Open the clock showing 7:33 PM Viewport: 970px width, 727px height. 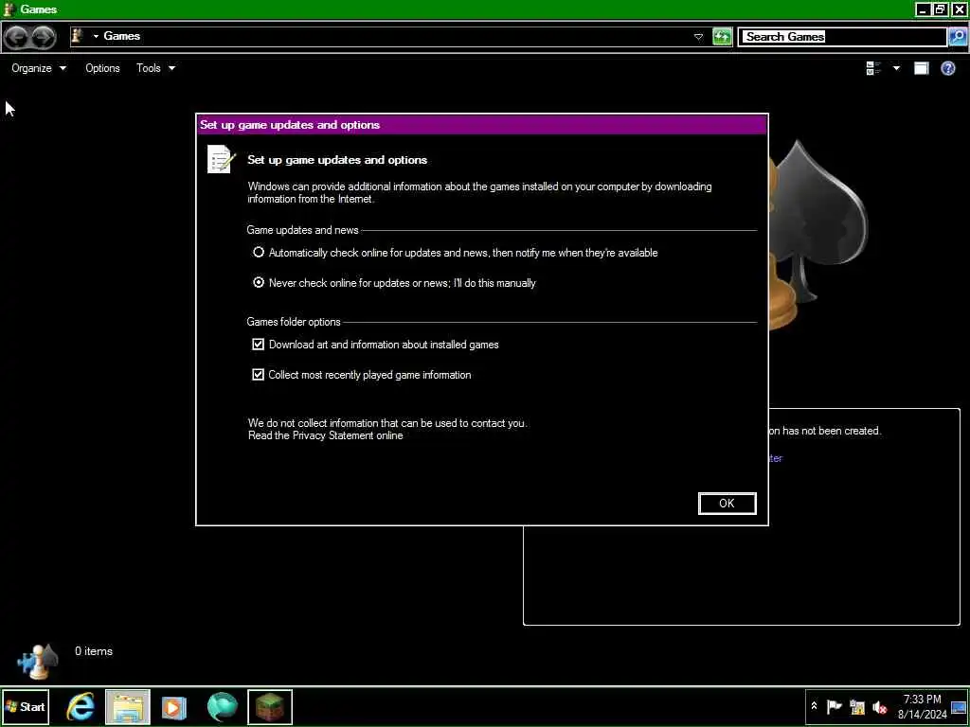(922, 706)
